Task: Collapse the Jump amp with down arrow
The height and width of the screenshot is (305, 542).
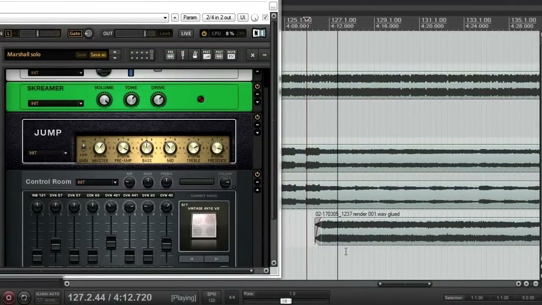Action: 257,133
